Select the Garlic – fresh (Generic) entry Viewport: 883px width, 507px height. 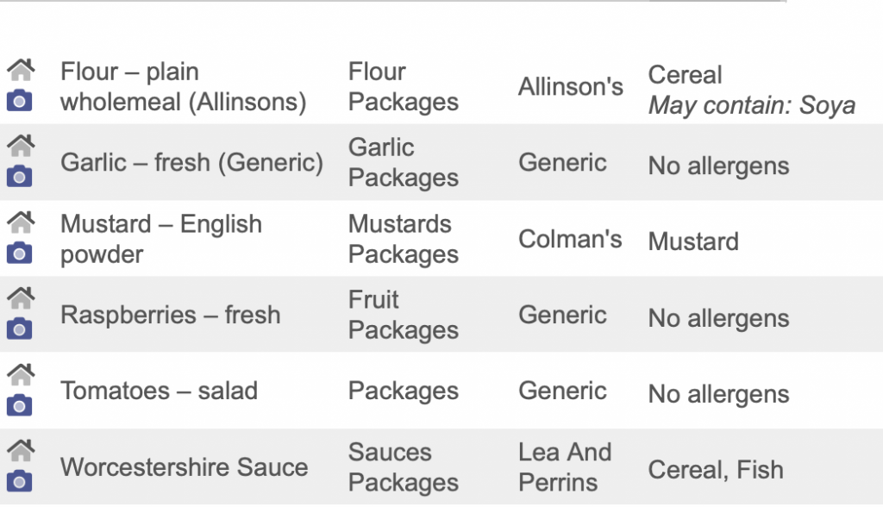coord(192,162)
